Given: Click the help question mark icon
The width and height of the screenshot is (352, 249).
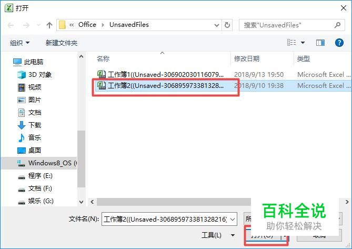Looking at the screenshot, I should [339, 43].
